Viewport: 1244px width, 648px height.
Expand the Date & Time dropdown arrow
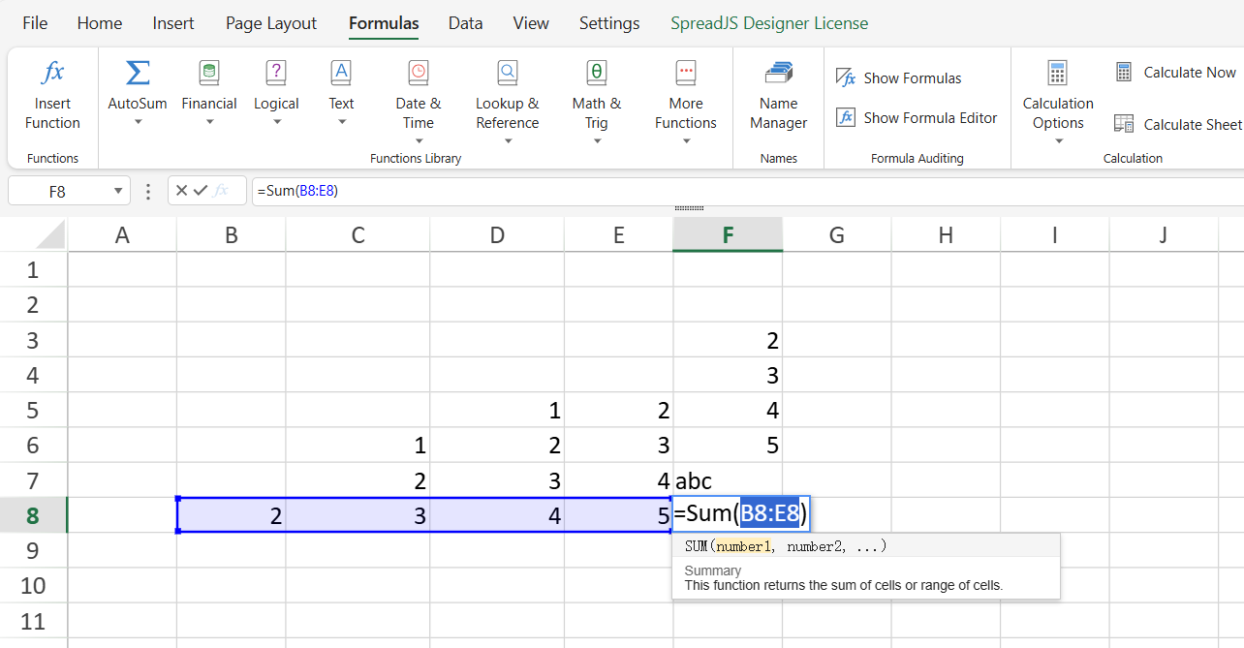[x=419, y=141]
